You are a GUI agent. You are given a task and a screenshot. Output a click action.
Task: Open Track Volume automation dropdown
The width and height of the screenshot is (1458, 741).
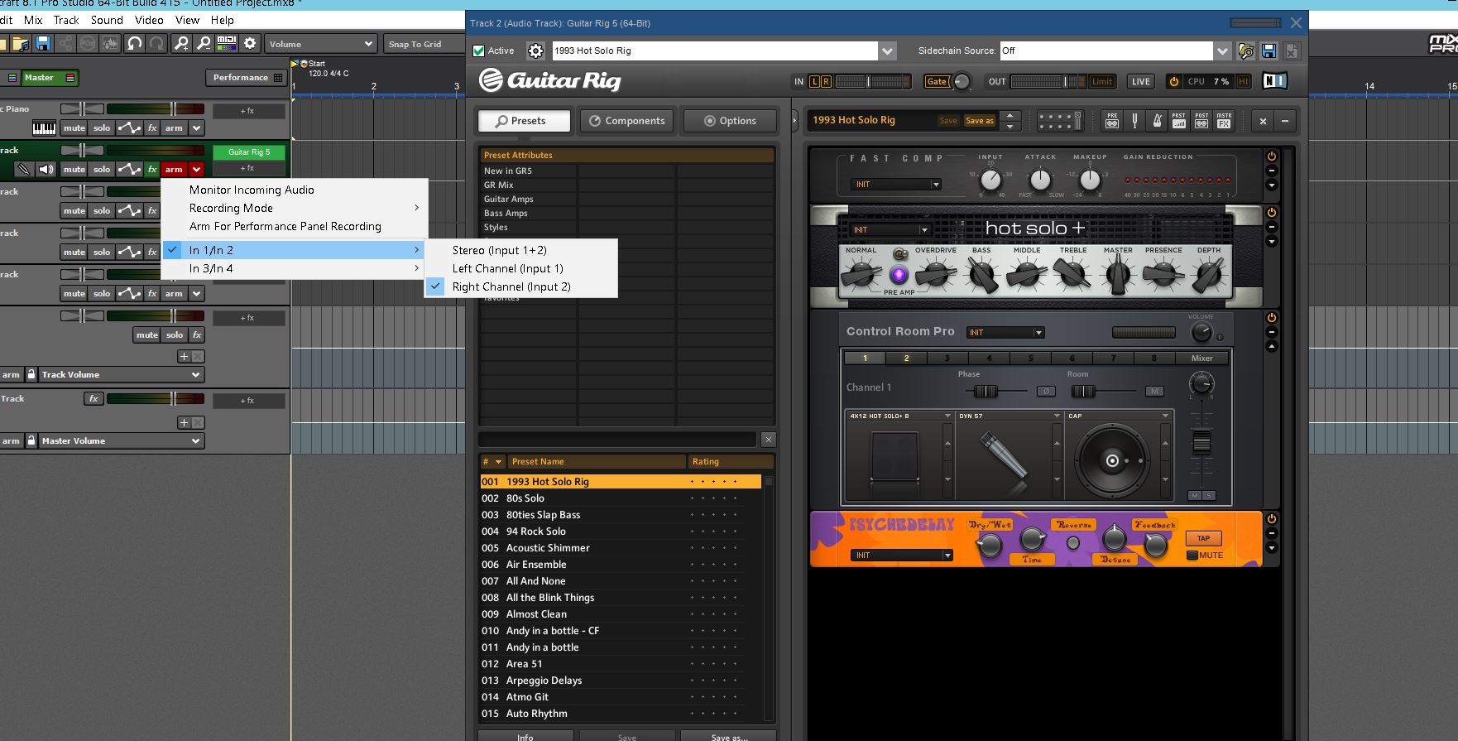click(x=122, y=374)
